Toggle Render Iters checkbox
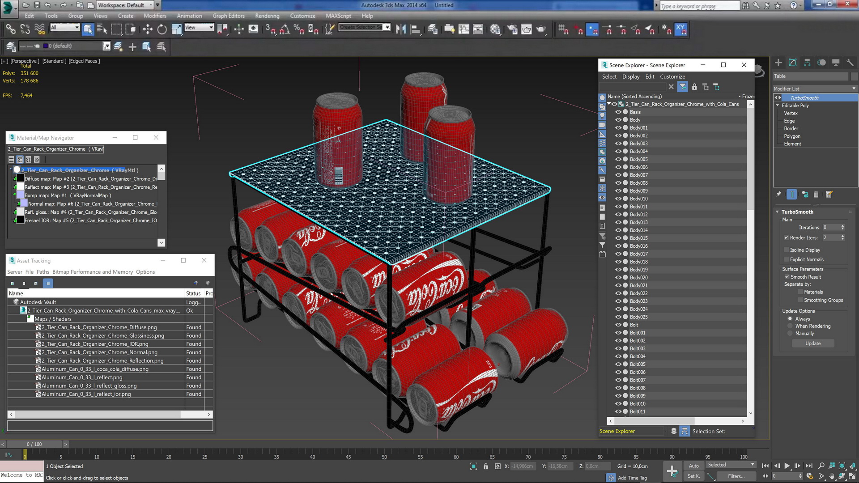Viewport: 859px width, 483px height. tap(786, 238)
